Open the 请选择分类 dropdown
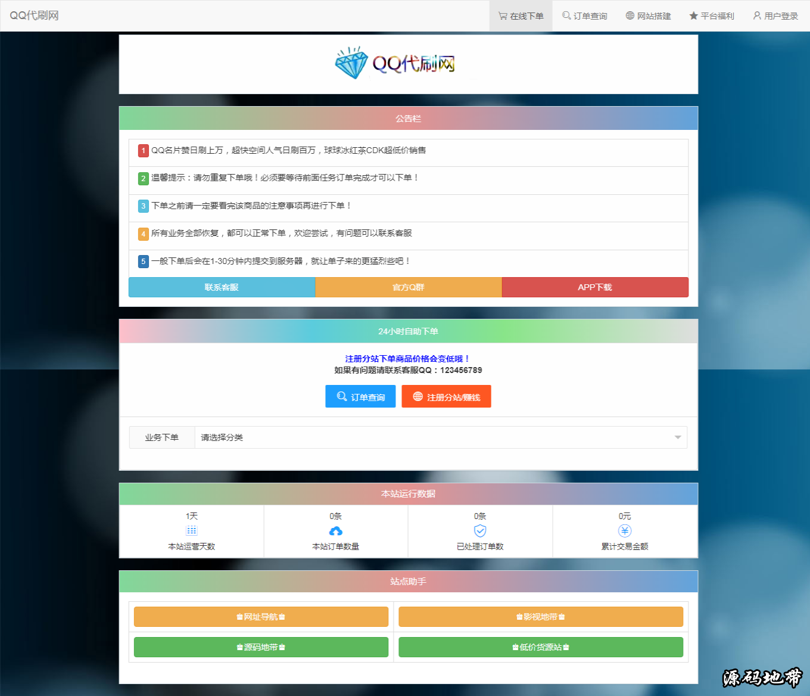The width and height of the screenshot is (810, 696). (x=441, y=437)
